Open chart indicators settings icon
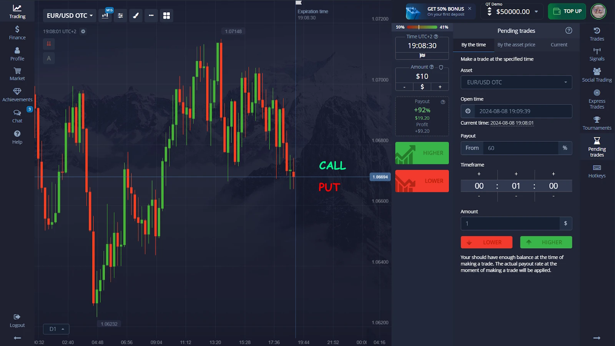The width and height of the screenshot is (615, 346). click(120, 15)
